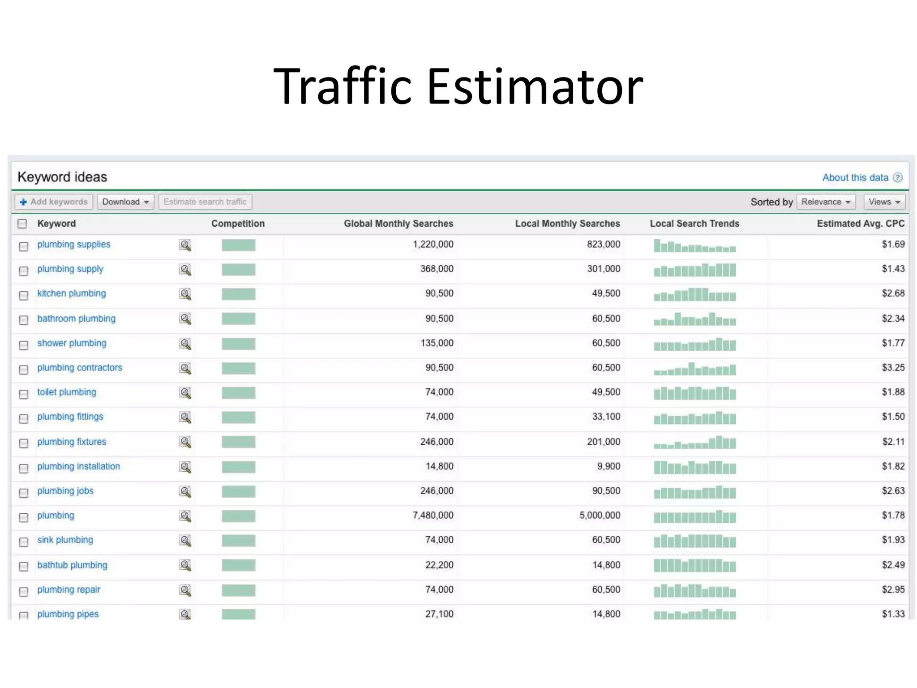Click magnifier icon in plumbing contractors row
The image size is (917, 688).
click(x=185, y=369)
